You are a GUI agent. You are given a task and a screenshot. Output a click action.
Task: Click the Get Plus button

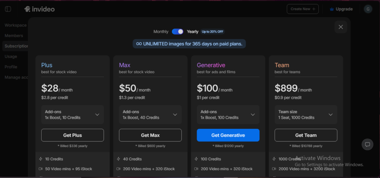(x=72, y=135)
